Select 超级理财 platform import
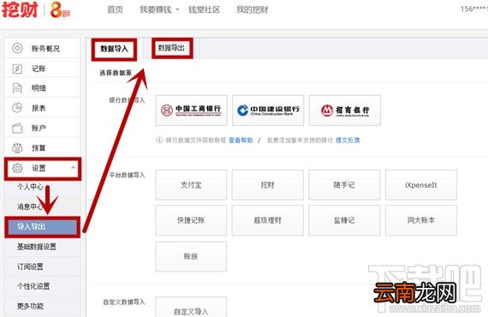This screenshot has width=488, height=317. (268, 220)
